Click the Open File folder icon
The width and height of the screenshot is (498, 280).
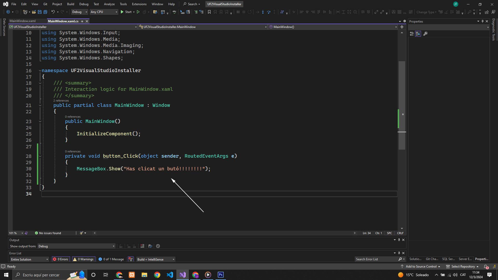tap(34, 12)
